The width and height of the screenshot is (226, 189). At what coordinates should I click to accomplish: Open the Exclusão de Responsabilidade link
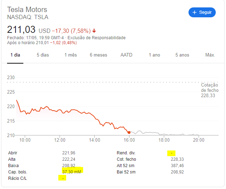pyautogui.click(x=97, y=38)
